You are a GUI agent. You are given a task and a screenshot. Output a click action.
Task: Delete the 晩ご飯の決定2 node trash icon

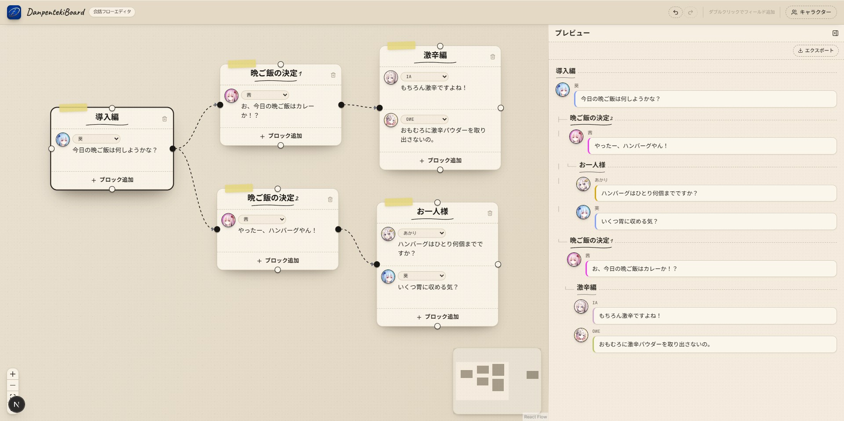pos(330,199)
